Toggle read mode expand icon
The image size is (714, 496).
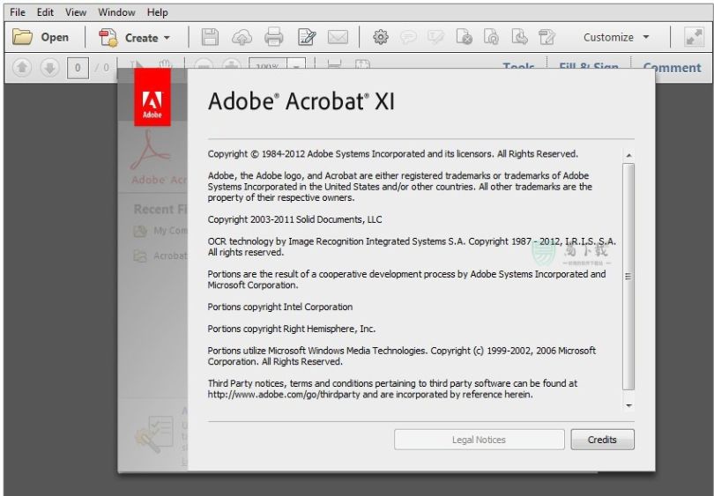coord(695,37)
